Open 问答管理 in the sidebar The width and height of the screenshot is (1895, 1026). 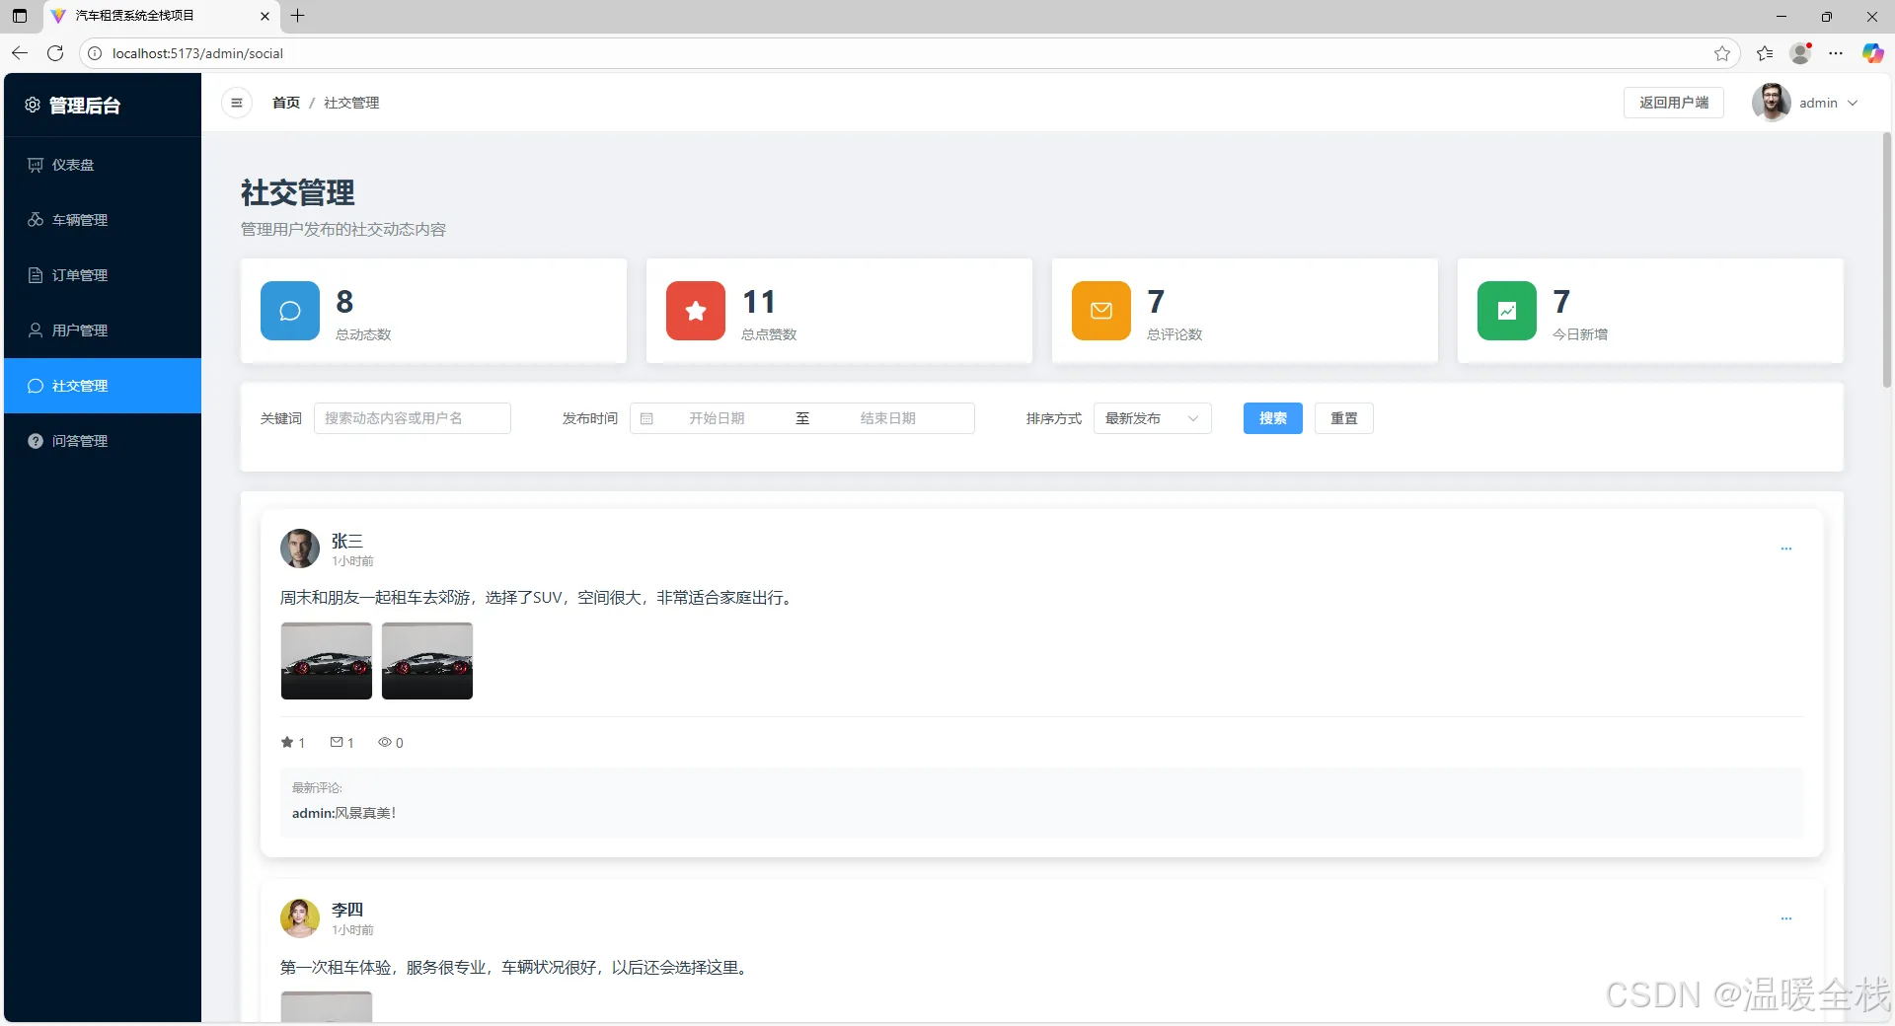coord(103,441)
